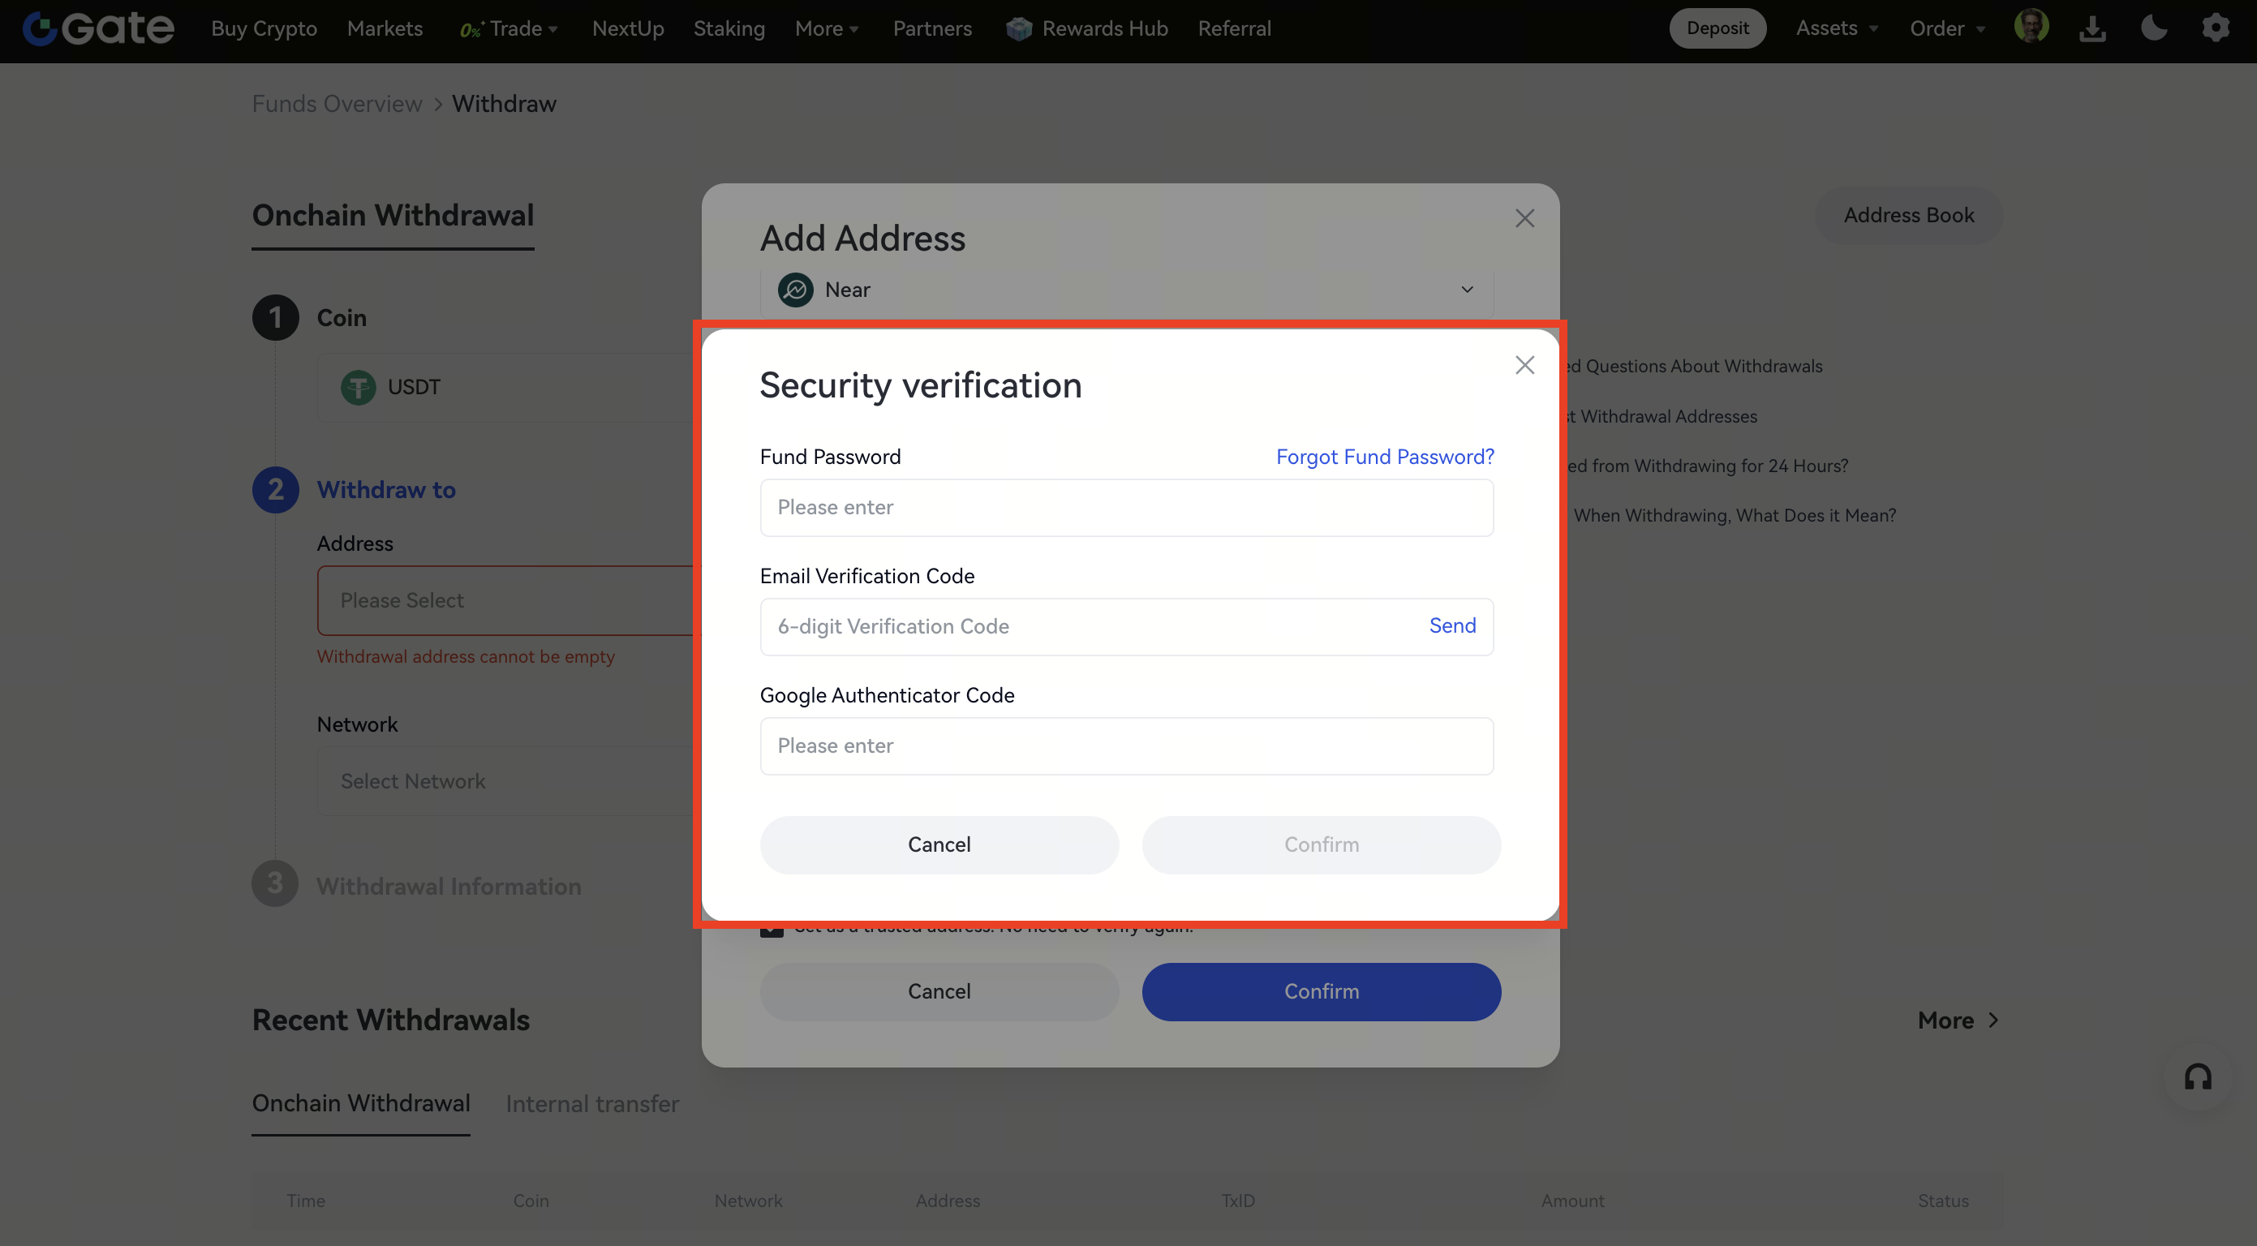Screen dimensions: 2257x1246
Task: Click the Rewards Hub gift icon
Action: (1018, 29)
